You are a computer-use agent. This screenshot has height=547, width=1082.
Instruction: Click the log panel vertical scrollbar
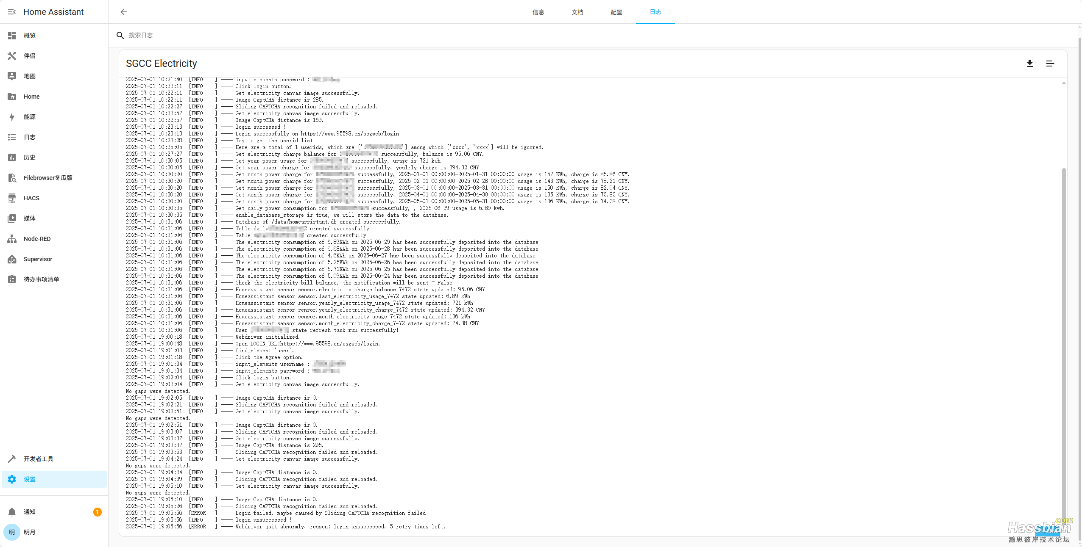[1064, 347]
